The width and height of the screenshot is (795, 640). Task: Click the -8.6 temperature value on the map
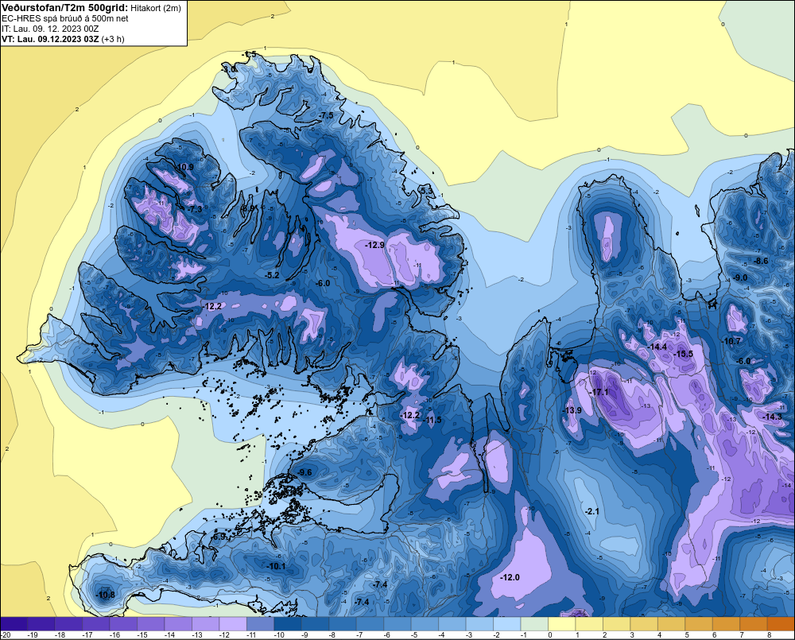pyautogui.click(x=761, y=262)
